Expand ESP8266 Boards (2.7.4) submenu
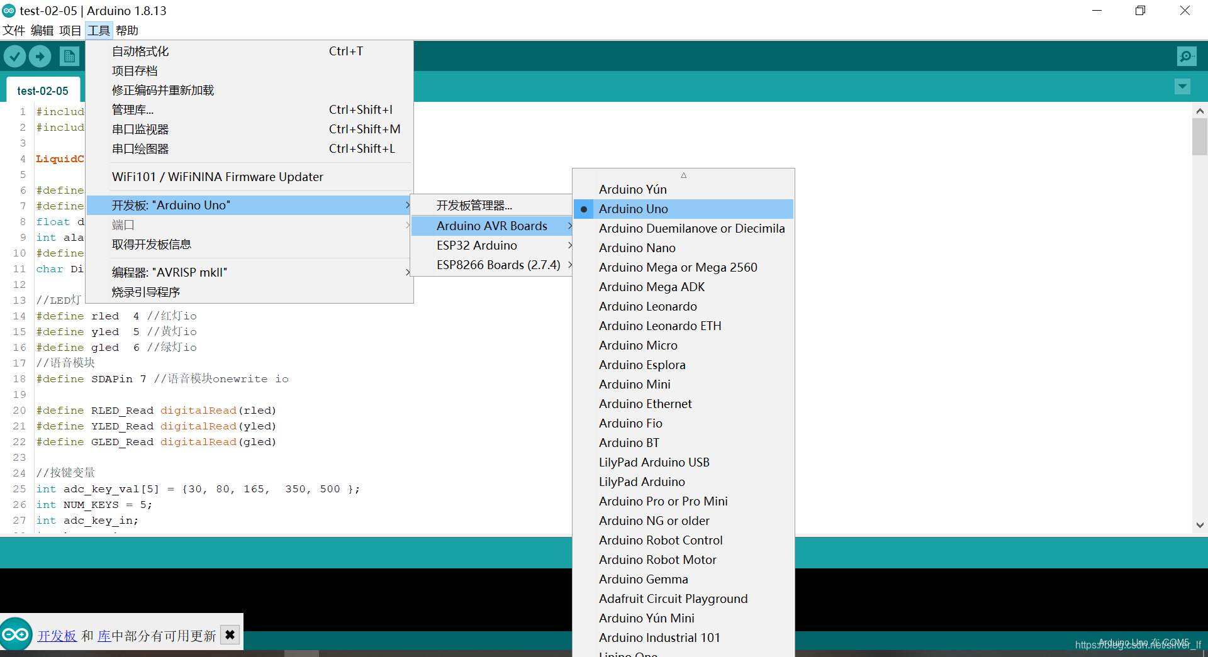The image size is (1208, 657). tap(491, 265)
